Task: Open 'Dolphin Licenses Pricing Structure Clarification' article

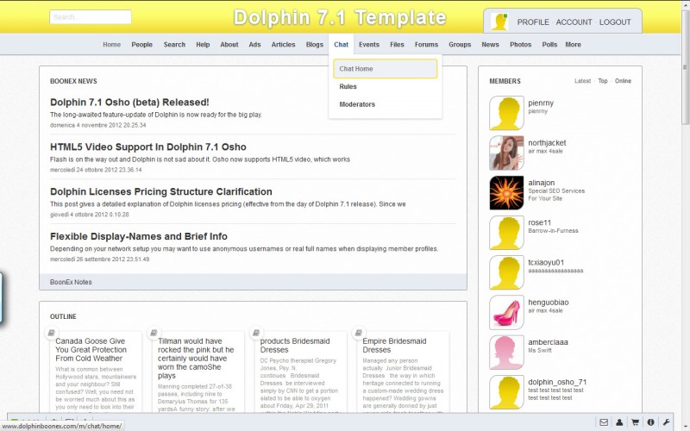Action: 161,191
